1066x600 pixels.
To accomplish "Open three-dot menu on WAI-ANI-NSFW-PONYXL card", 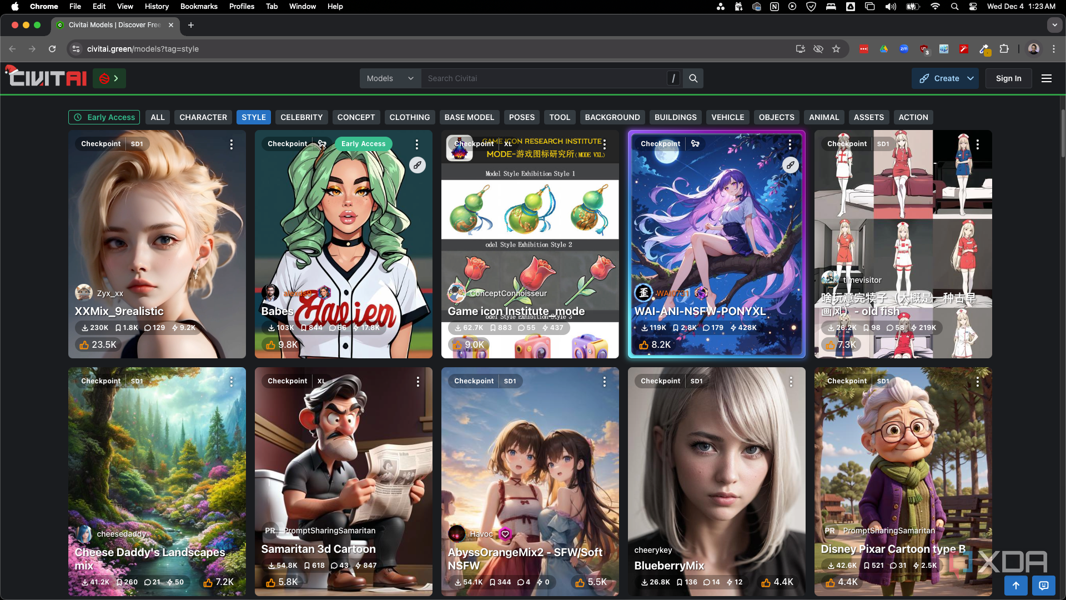I will (790, 144).
